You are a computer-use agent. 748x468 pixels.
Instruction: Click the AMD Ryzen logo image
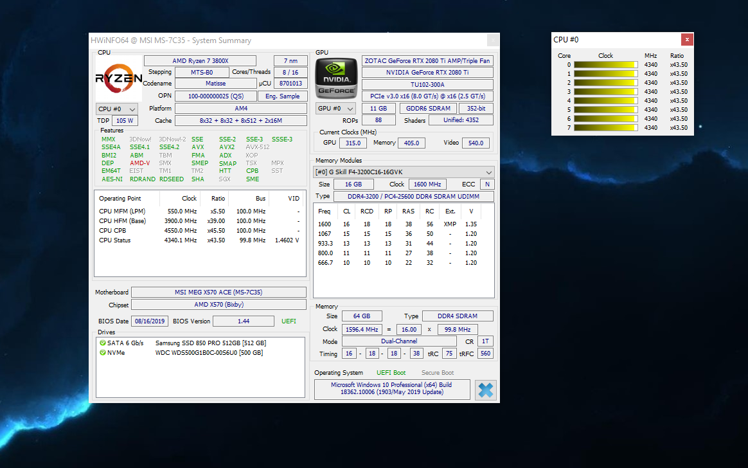[x=119, y=78]
